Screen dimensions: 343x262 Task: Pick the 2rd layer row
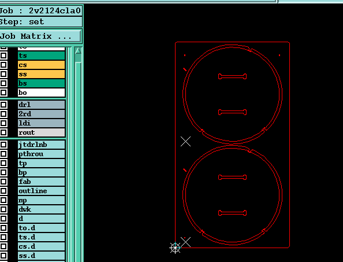pos(42,114)
